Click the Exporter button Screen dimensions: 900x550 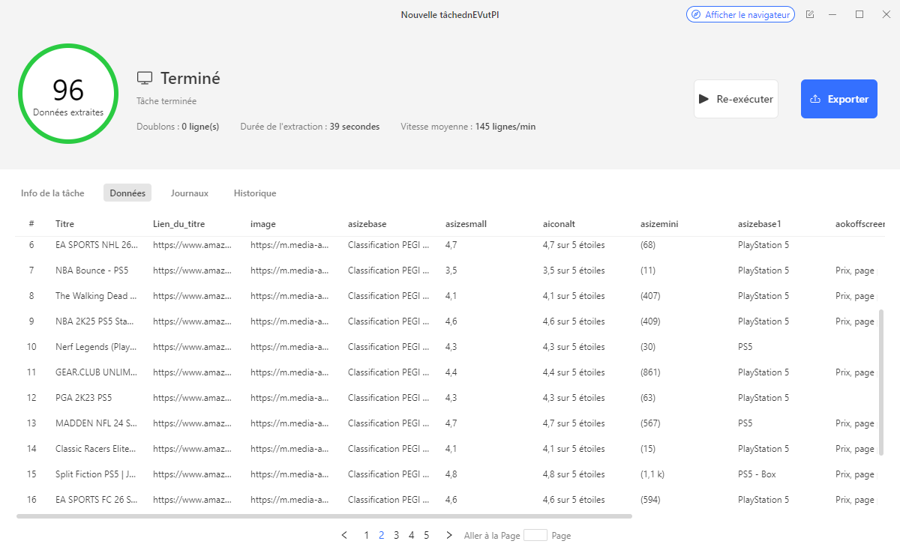[838, 99]
